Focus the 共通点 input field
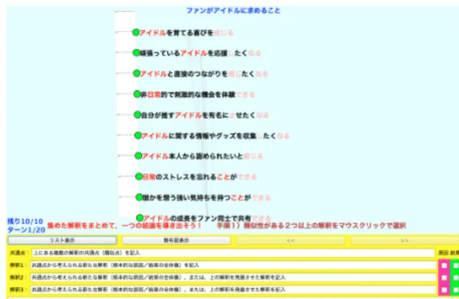Viewport: 459px width, 299px height. pos(233,253)
